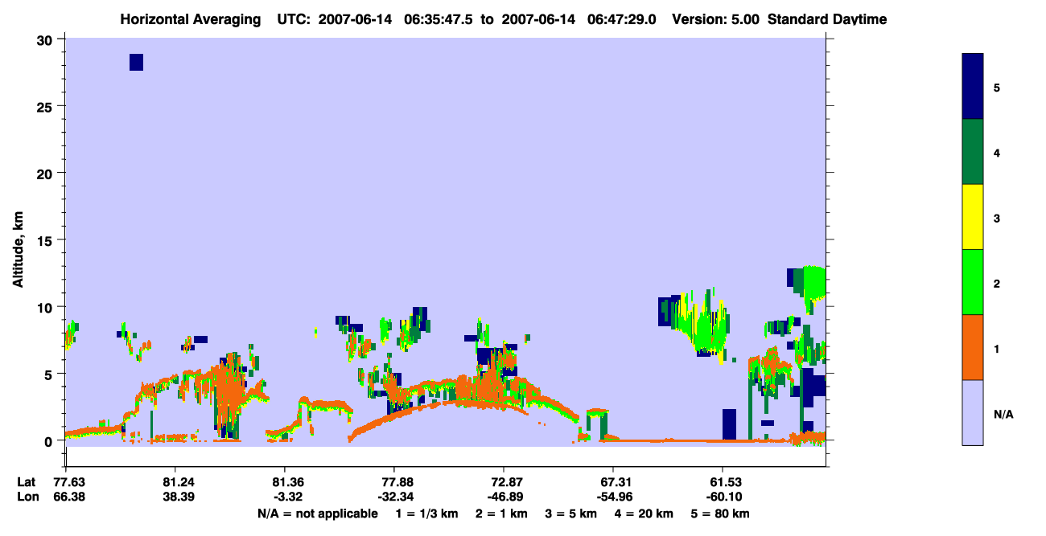
Task: Click the bright green level 2 swatch
Action: point(973,282)
